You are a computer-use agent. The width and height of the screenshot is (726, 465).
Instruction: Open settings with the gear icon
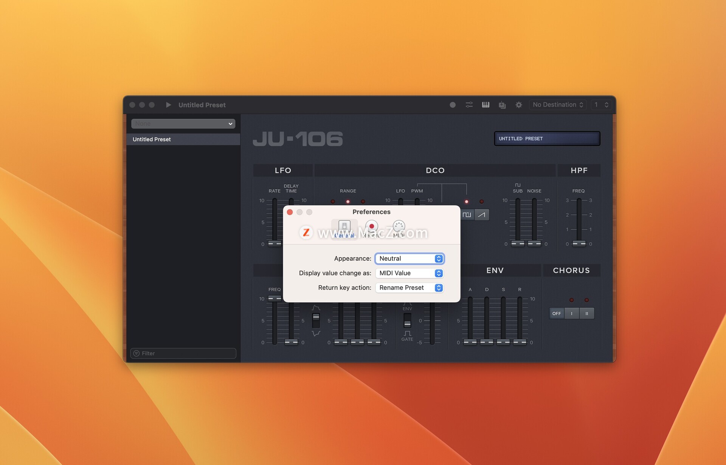click(519, 105)
